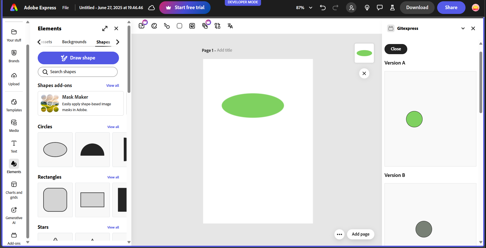Open the File menu
This screenshot has width=486, height=248.
tap(66, 8)
